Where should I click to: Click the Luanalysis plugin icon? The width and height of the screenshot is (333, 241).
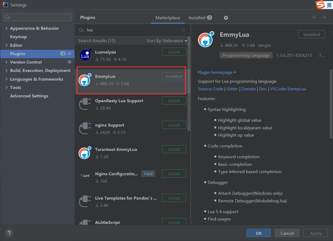pos(85,55)
